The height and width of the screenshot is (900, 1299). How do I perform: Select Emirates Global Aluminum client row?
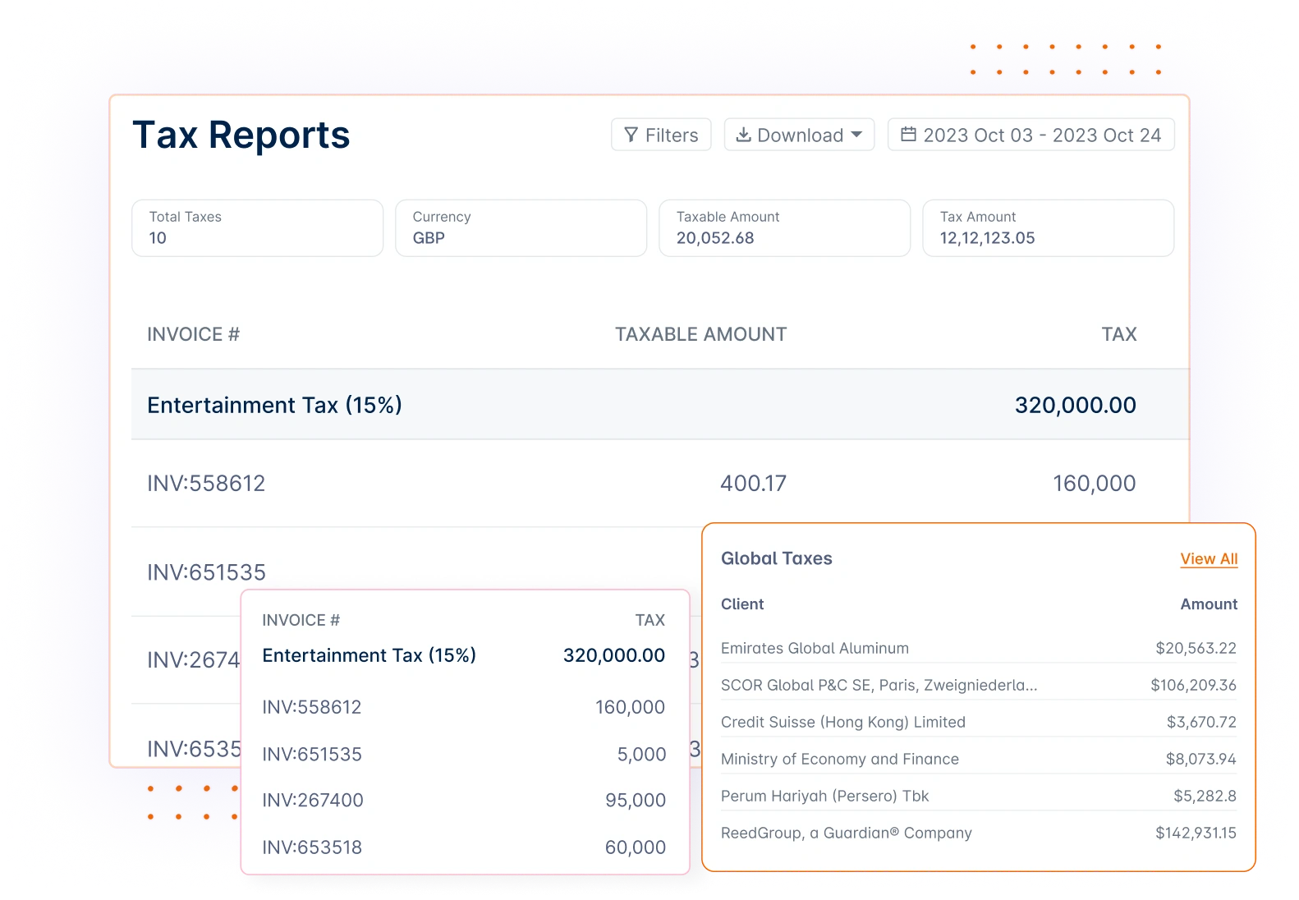(x=979, y=648)
